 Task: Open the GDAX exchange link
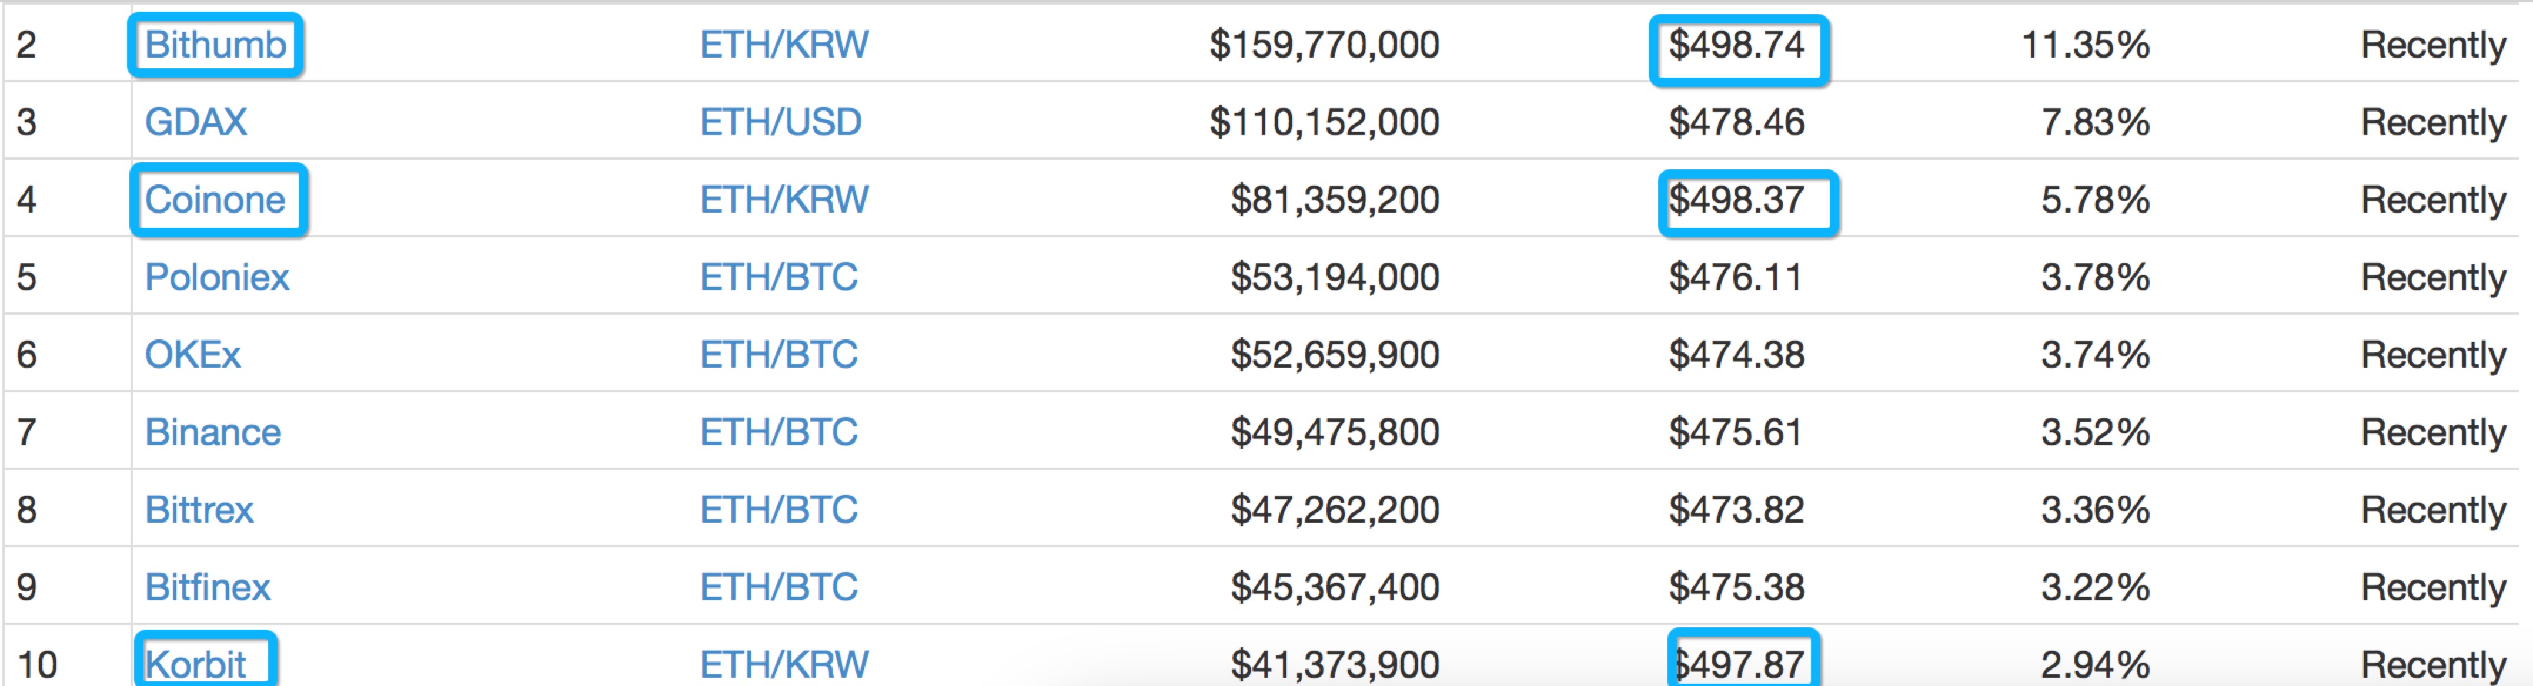(x=196, y=123)
